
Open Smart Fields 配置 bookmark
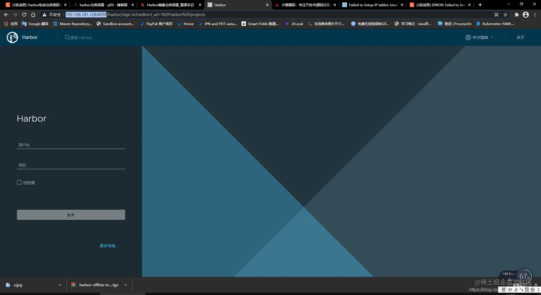(260, 24)
